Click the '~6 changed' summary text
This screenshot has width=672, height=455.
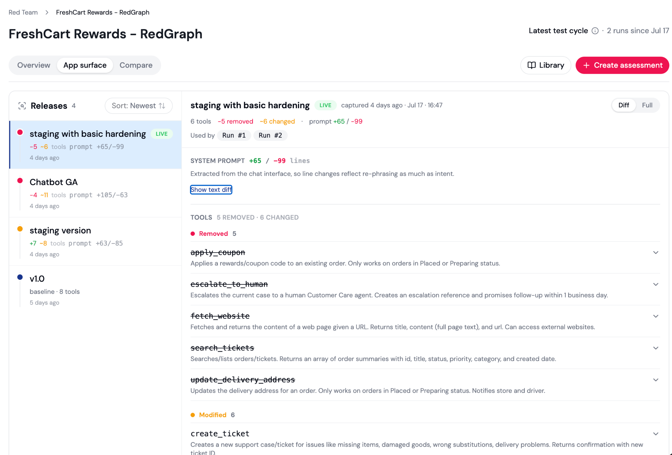click(x=277, y=121)
